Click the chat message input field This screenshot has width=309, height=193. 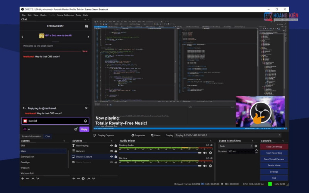coord(55,121)
